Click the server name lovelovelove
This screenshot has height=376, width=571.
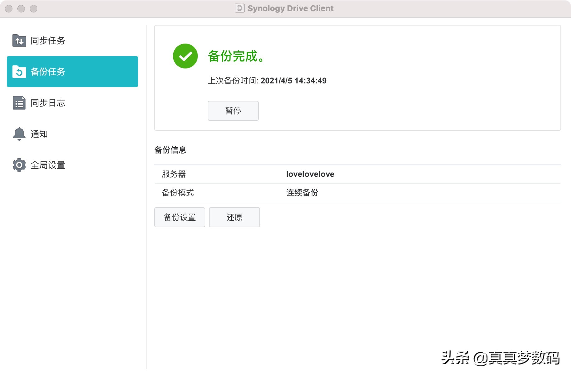[x=310, y=174]
